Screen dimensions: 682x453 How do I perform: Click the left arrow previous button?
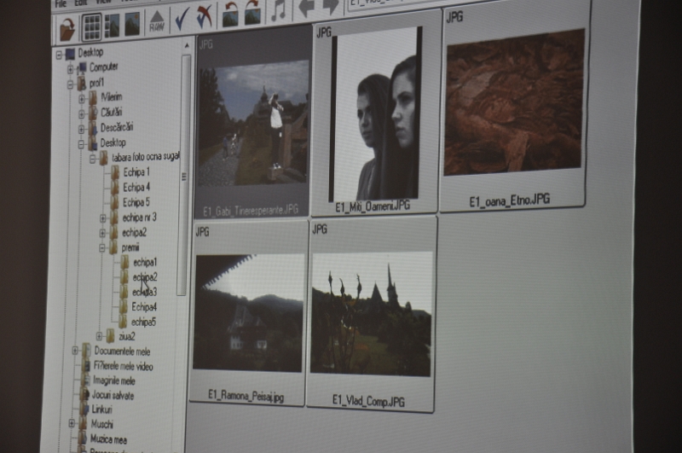point(307,9)
